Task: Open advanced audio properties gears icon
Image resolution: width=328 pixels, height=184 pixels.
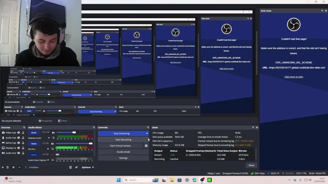Action: (x=76, y=167)
